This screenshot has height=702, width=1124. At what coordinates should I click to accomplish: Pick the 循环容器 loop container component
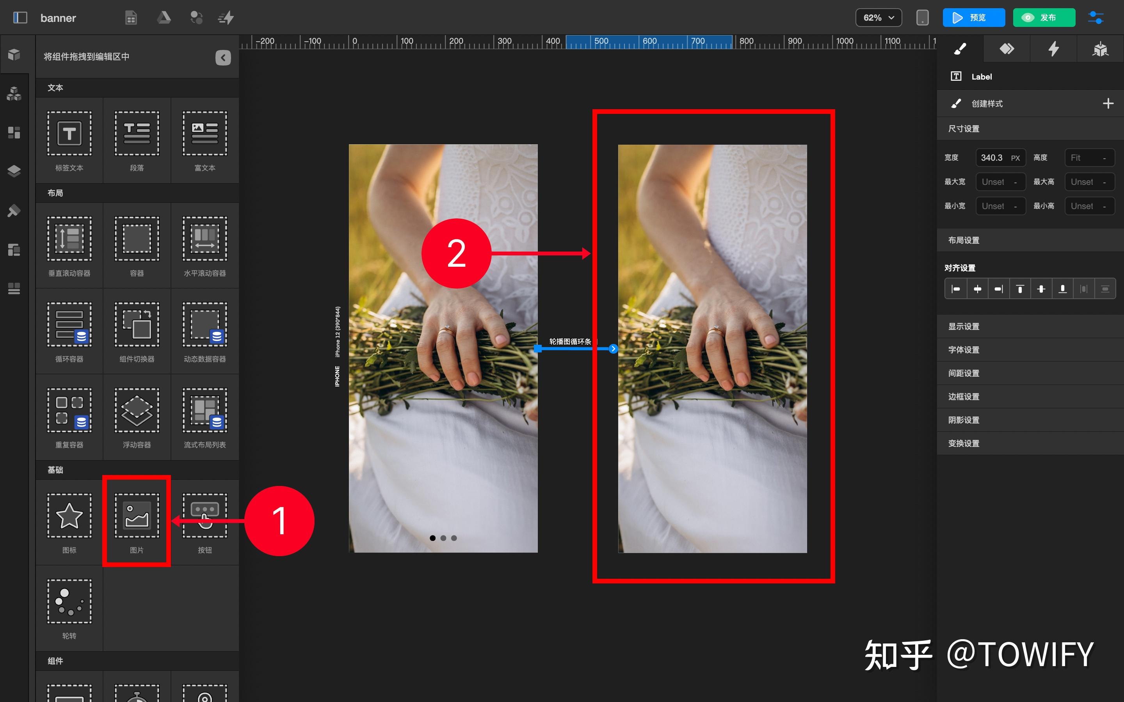[69, 331]
